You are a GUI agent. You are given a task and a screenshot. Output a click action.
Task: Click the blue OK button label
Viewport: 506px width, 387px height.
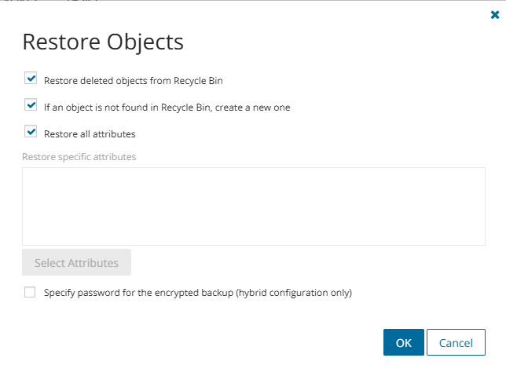[x=403, y=342]
